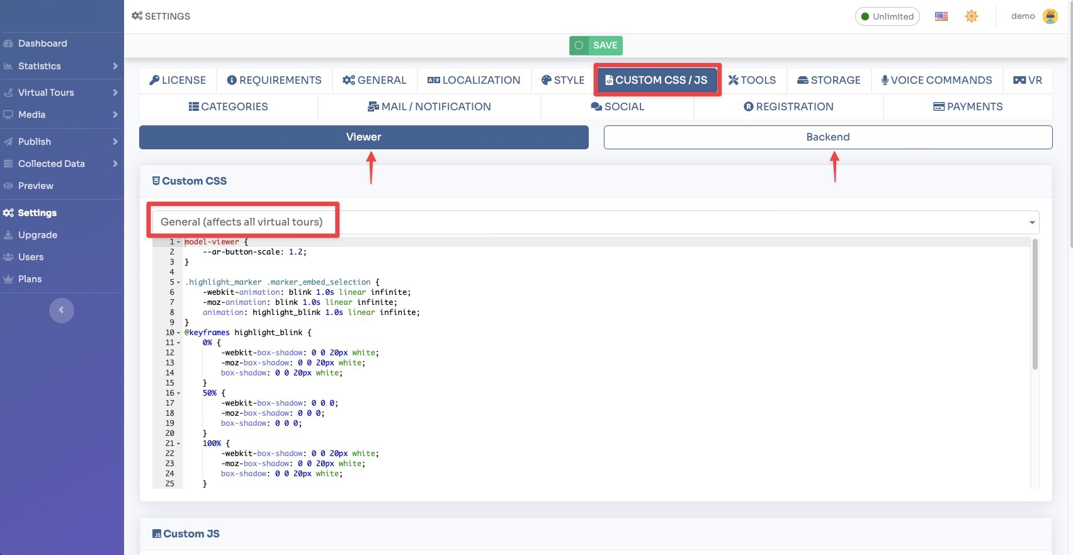Viewport: 1073px width, 555px height.
Task: Toggle the circle switch beside SAVE
Action: coord(579,45)
